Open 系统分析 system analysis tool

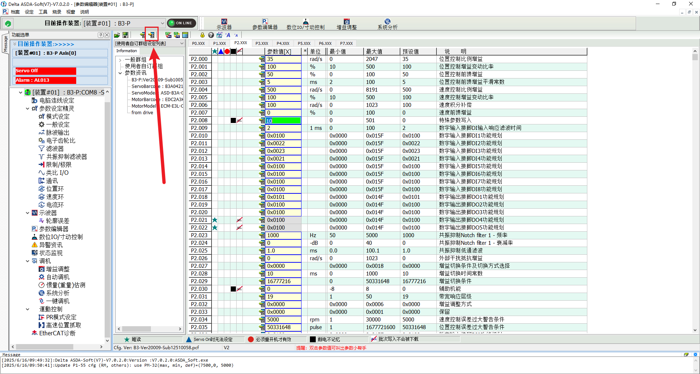[x=387, y=24]
